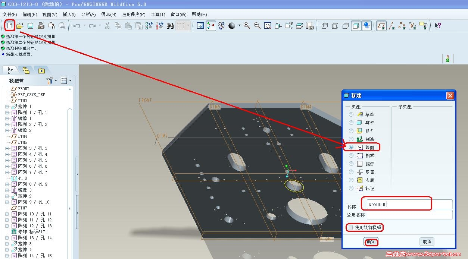Click the Save icon in toolbar
The height and width of the screenshot is (259, 468).
[30, 26]
